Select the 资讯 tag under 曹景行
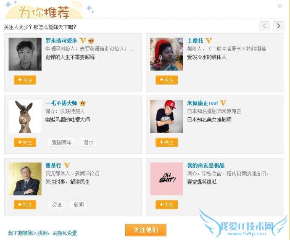This screenshot has height=240, width=290. [57, 205]
